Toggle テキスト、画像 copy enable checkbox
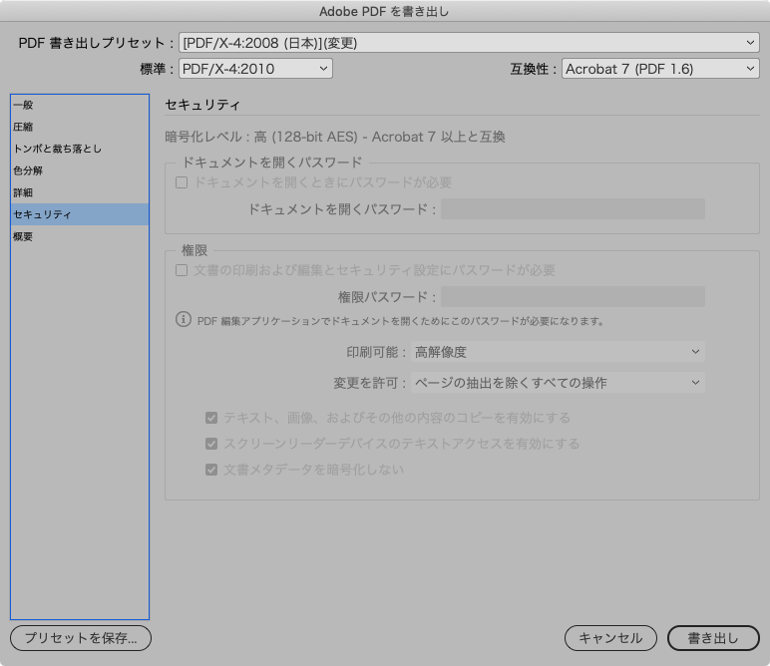The height and width of the screenshot is (666, 770). pyautogui.click(x=211, y=418)
